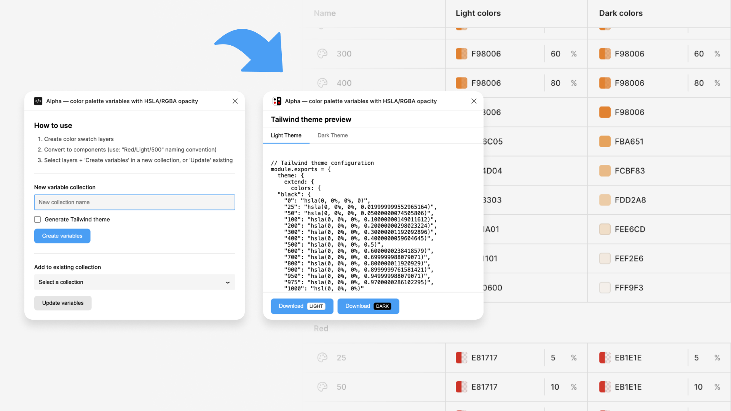Click the EB1E1E dark swatch in Red row 25
The image size is (731, 411).
pyautogui.click(x=605, y=358)
